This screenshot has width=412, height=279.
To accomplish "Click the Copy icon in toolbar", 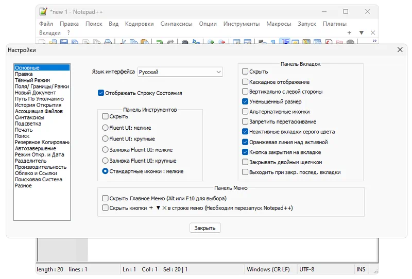I will coord(133,42).
